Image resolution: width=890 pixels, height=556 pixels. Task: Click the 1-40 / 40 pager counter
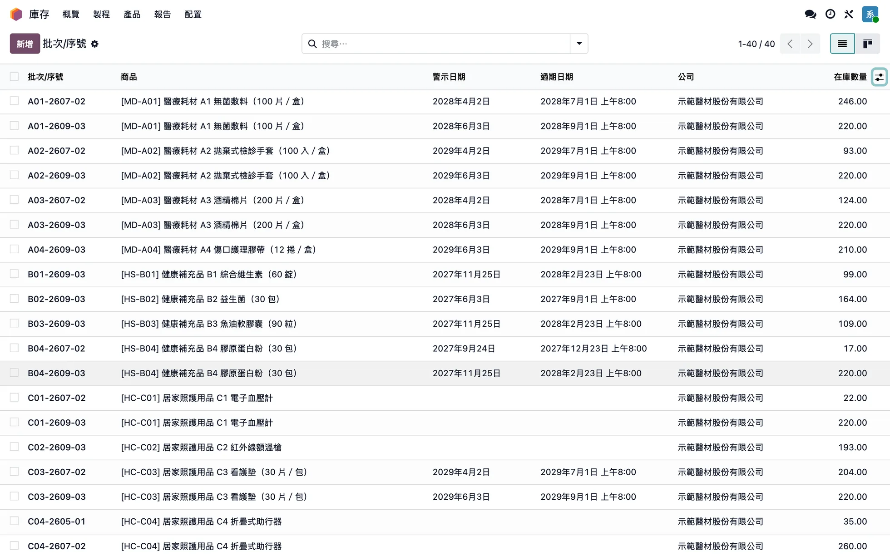coord(756,44)
